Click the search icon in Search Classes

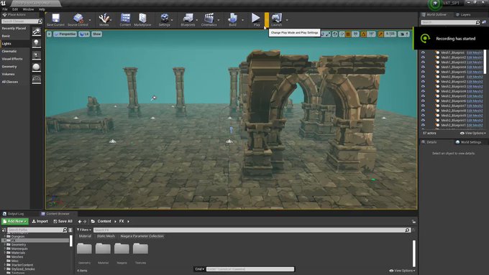point(40,21)
